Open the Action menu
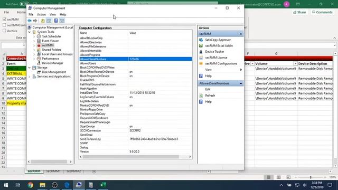The height and width of the screenshot is (190, 338). [41, 14]
